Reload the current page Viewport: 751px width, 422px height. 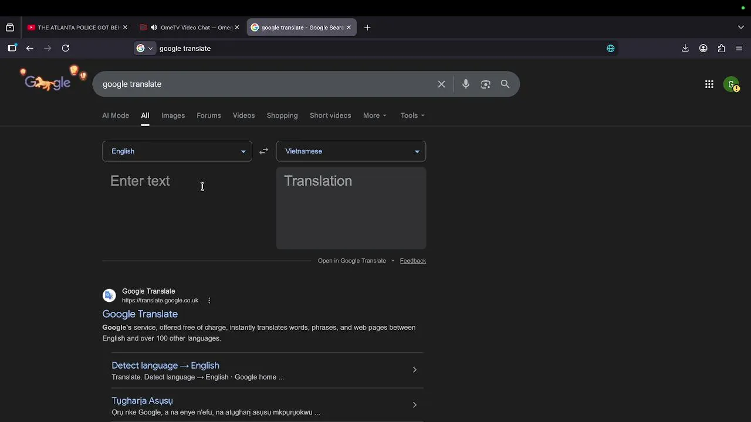[x=66, y=49]
